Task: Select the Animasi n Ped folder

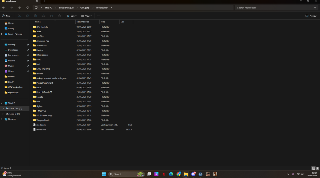Action: [43, 41]
